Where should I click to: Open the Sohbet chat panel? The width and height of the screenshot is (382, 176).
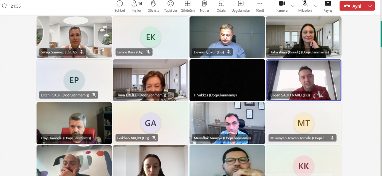pyautogui.click(x=120, y=6)
